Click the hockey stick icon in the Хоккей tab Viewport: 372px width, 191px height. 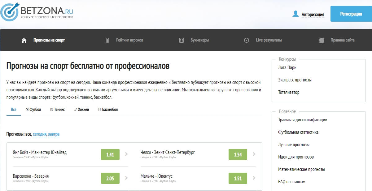click(x=76, y=110)
